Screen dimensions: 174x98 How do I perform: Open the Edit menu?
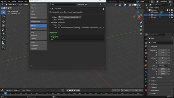(x=9, y=2)
